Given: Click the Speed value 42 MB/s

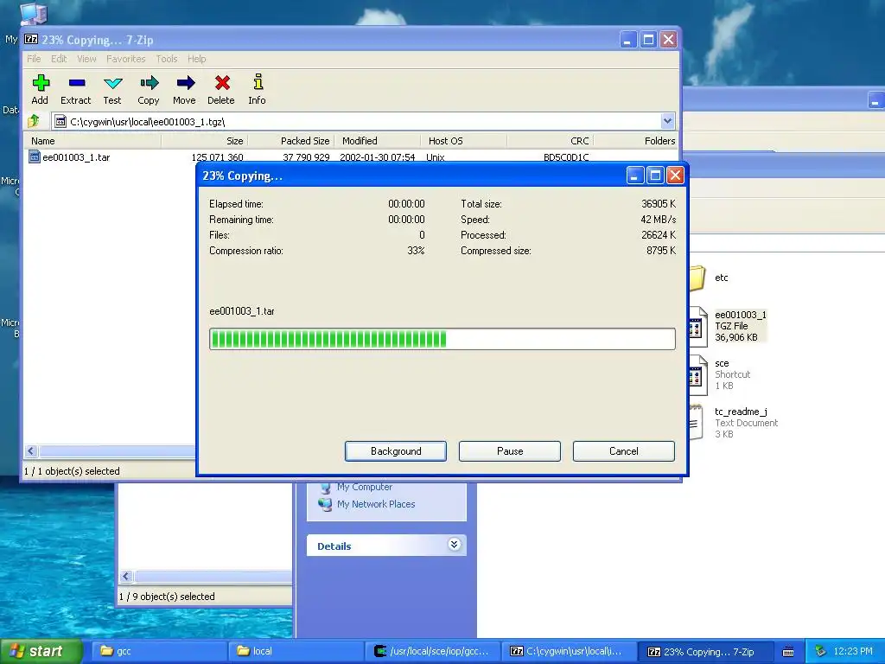Looking at the screenshot, I should [658, 220].
